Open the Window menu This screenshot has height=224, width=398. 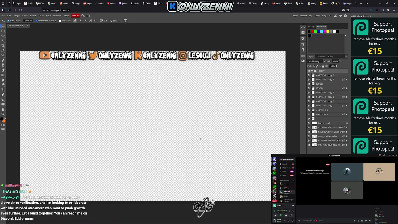coord(57,16)
